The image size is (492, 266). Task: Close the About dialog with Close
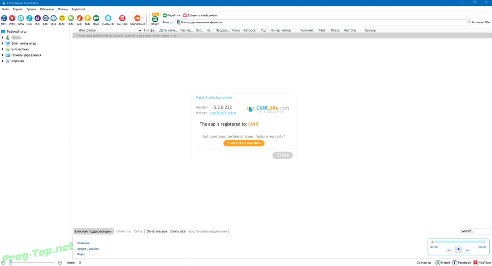283,155
